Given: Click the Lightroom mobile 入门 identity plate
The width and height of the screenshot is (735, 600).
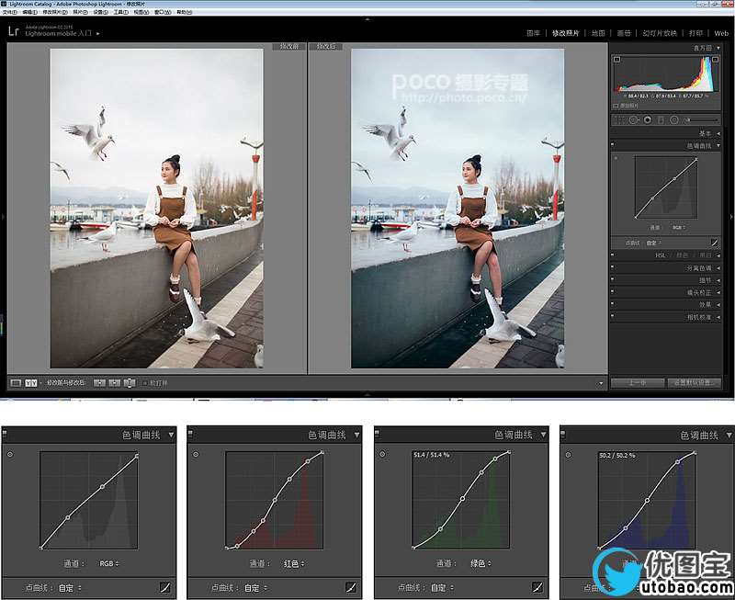Looking at the screenshot, I should click(59, 34).
